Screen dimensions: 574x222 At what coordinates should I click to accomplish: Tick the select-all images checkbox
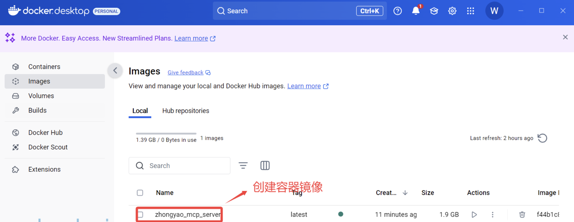tap(140, 193)
